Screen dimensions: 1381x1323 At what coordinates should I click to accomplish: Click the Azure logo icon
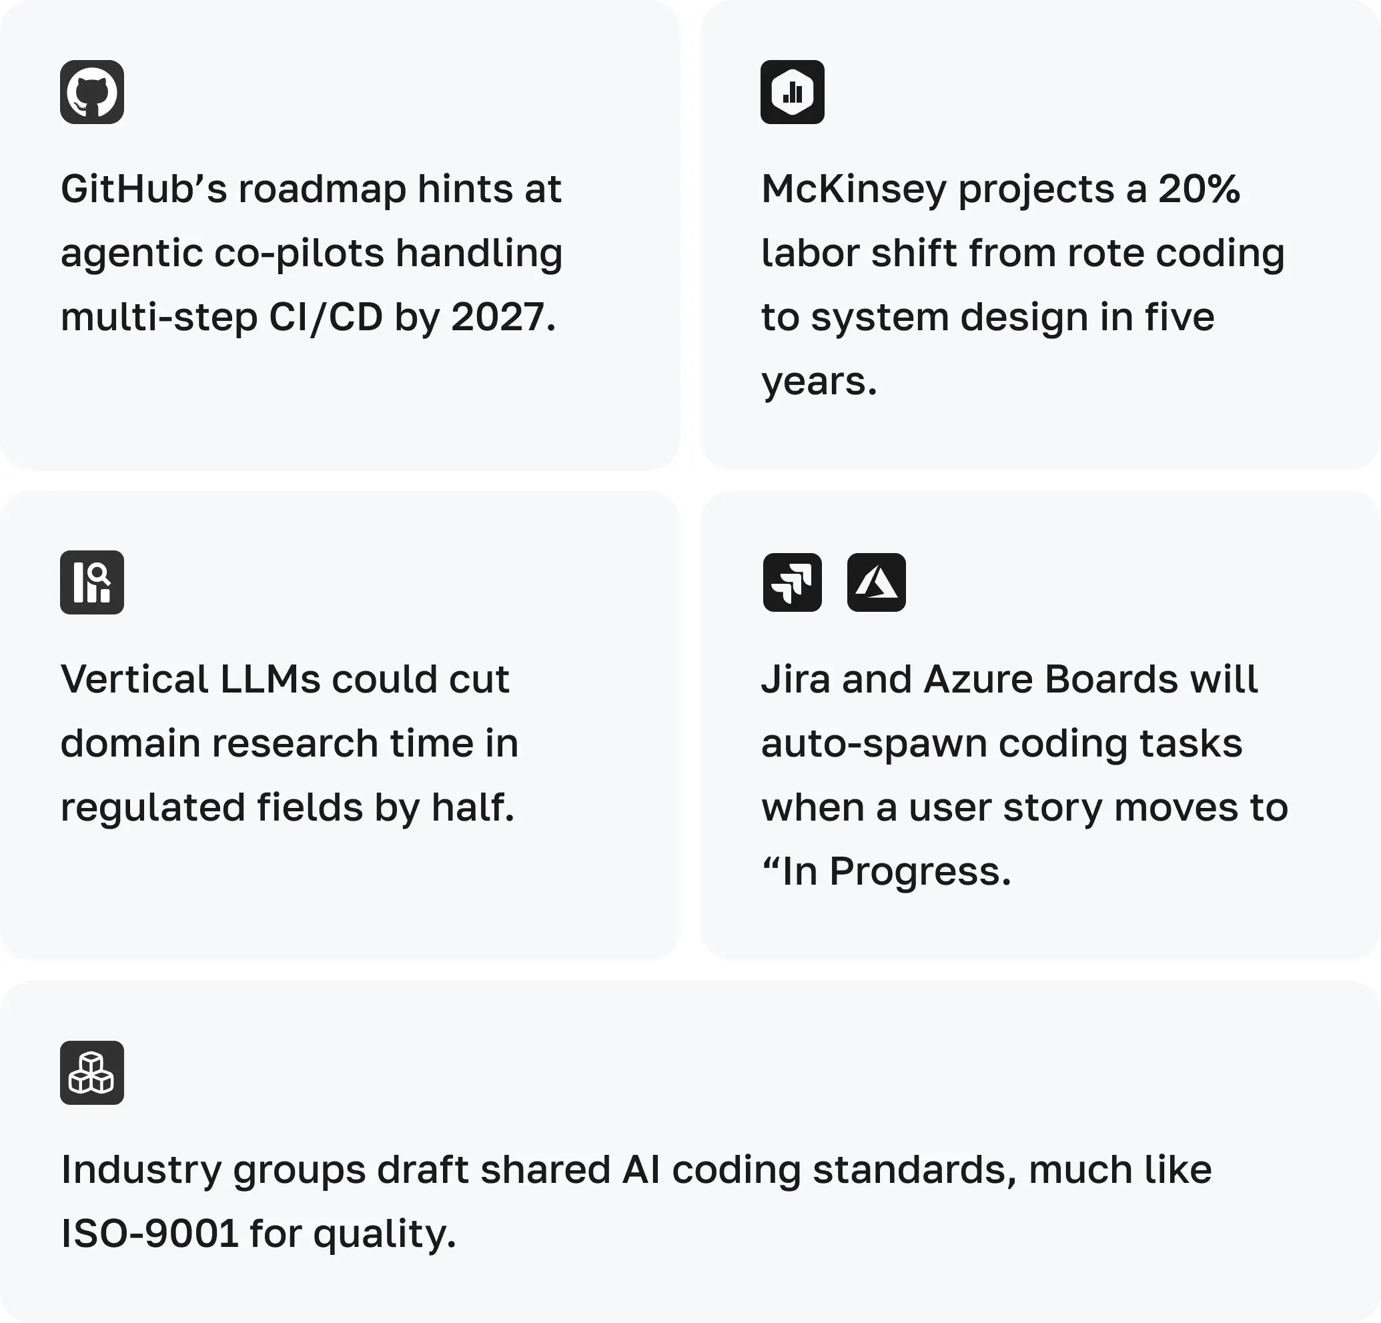click(876, 582)
